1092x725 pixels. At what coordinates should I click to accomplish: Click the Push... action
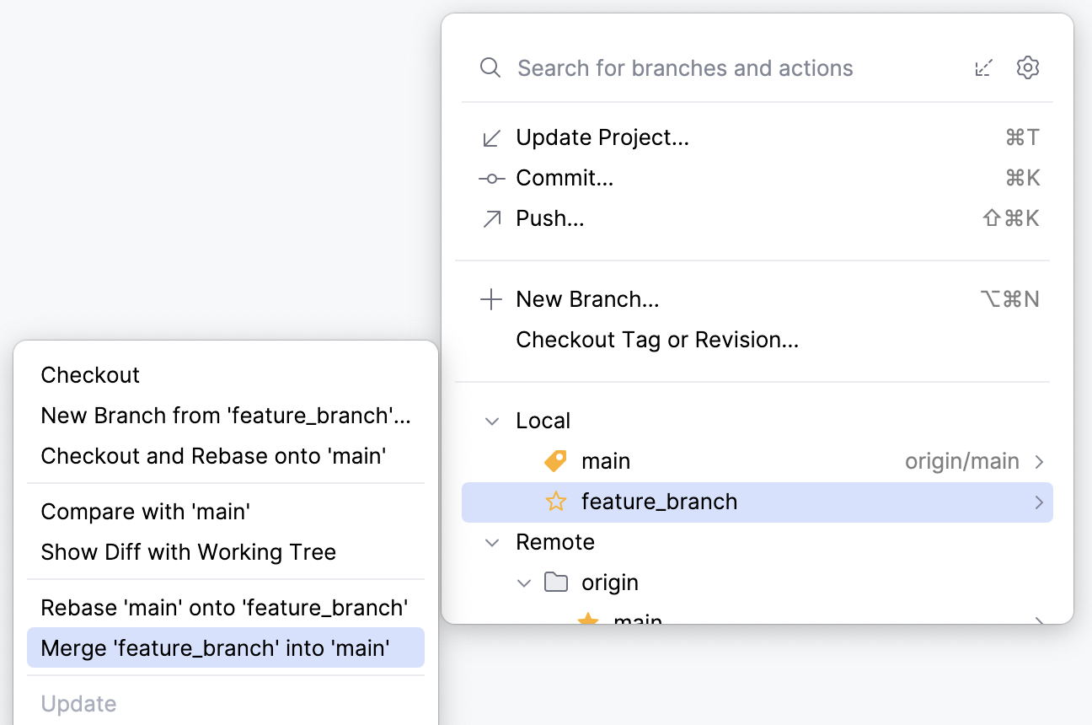[549, 217]
